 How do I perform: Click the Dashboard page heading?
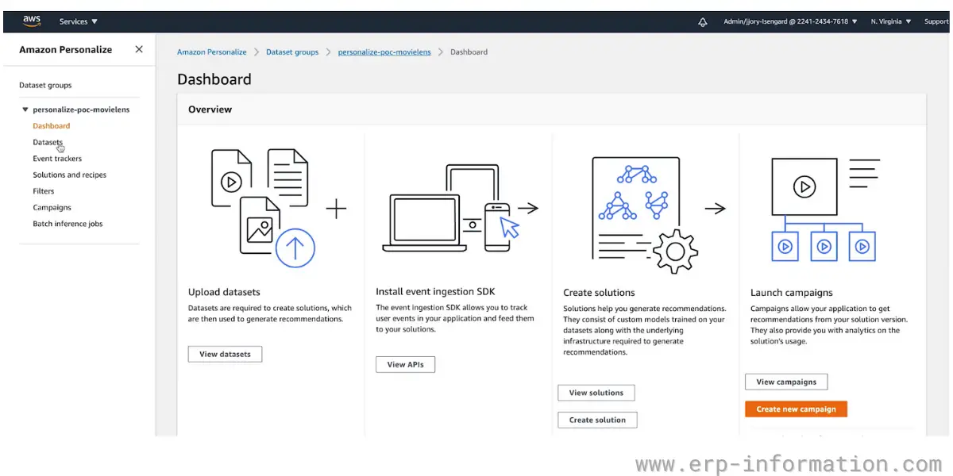coord(214,79)
